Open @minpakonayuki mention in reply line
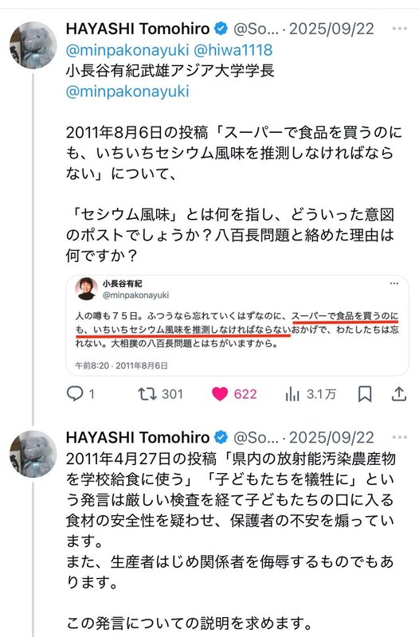 point(127,50)
